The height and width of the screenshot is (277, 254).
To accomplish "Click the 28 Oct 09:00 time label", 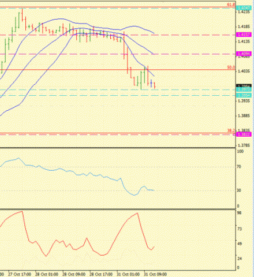I will (74, 274).
